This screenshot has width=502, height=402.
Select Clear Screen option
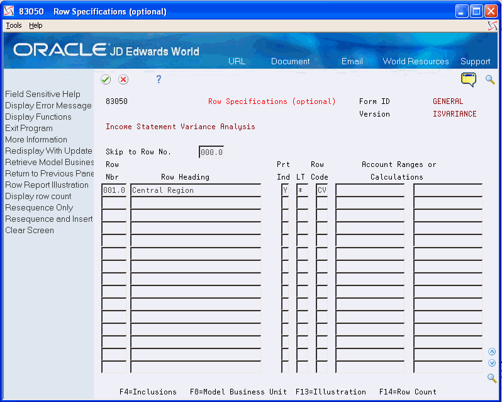click(30, 230)
